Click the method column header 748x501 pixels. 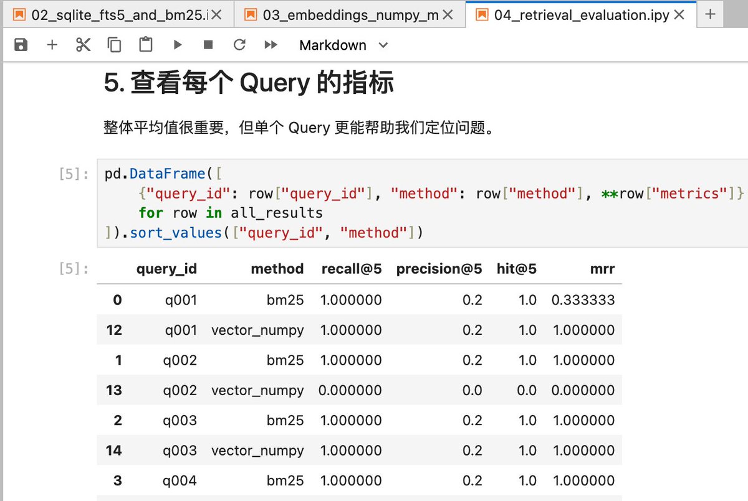coord(277,269)
